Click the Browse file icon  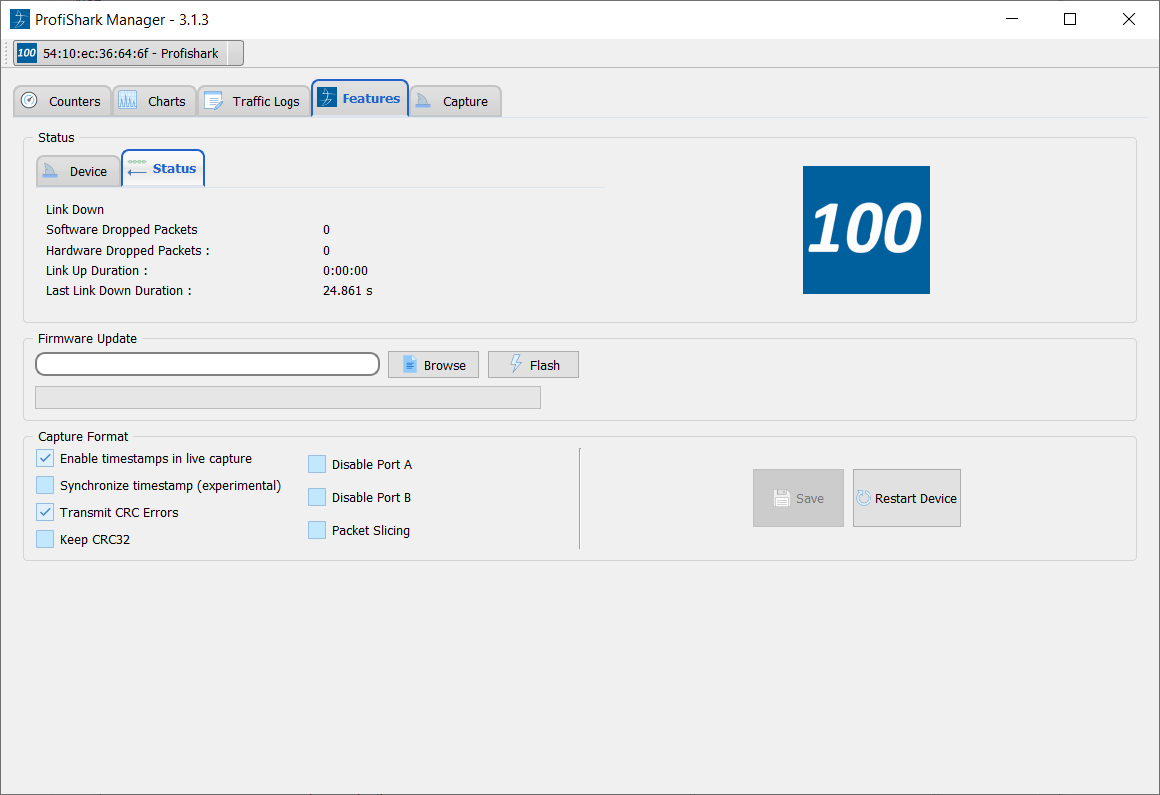click(410, 365)
